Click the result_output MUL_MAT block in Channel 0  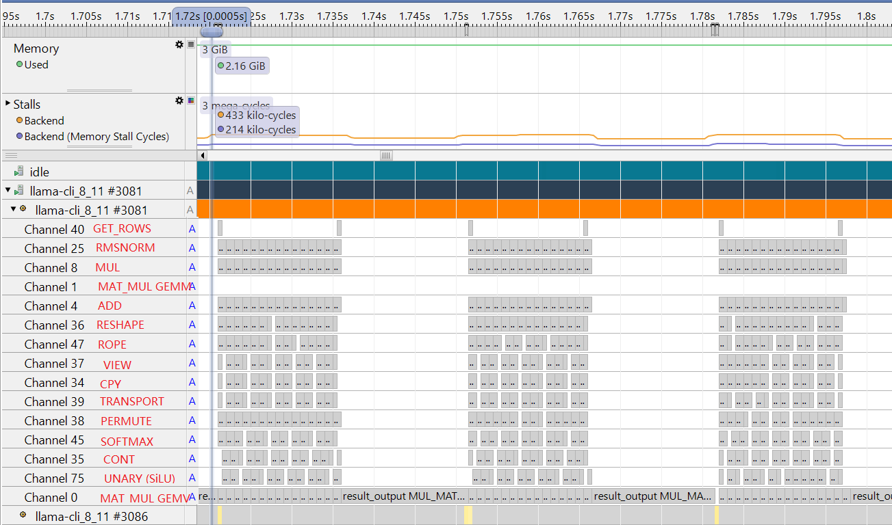click(404, 496)
